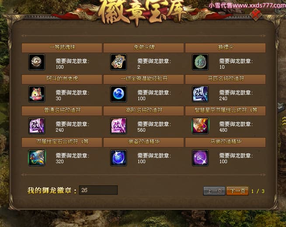Click the 智慧星辰双属性合成符 4等 icon
The image size is (286, 227).
(x=200, y=126)
